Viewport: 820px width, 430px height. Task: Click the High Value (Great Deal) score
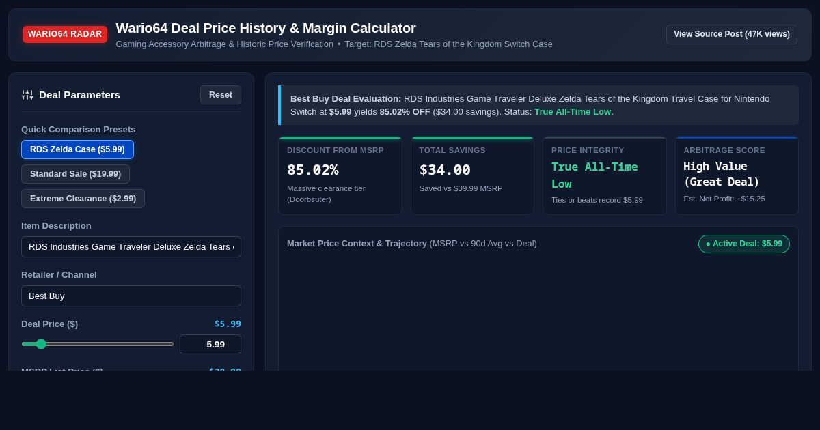tap(722, 173)
